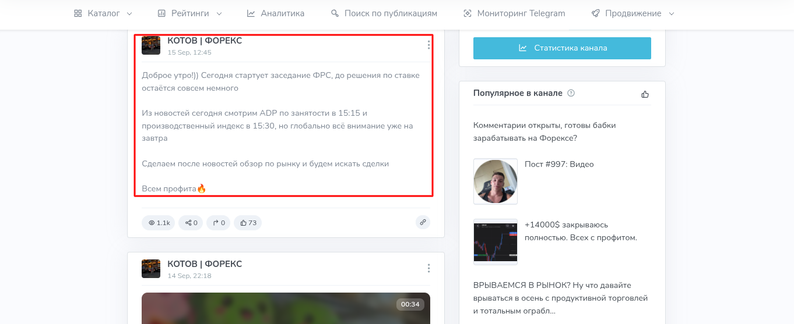
Task: Open options menu of 14 Sep post
Action: tap(428, 268)
